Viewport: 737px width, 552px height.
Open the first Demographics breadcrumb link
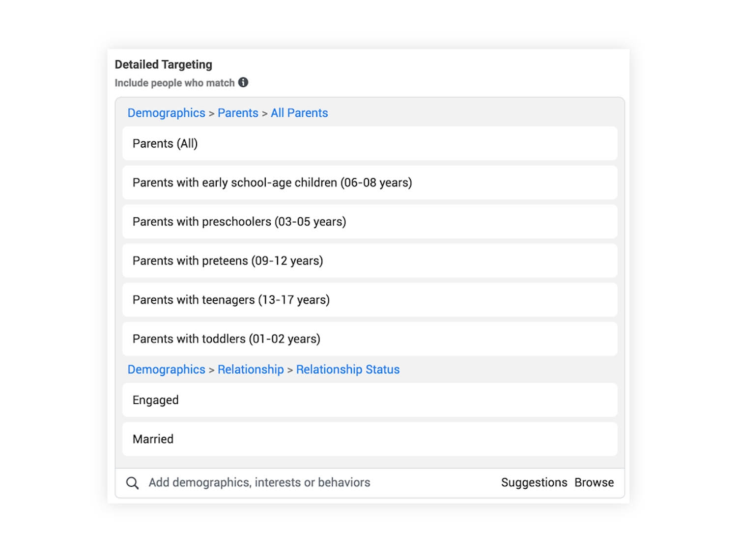tap(166, 113)
